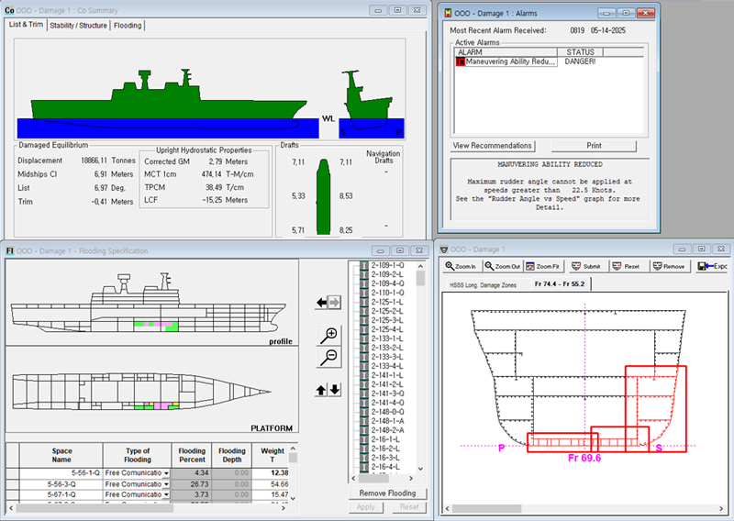
Task: Open the HSSS Long. Damage Zones tab
Action: click(x=484, y=285)
